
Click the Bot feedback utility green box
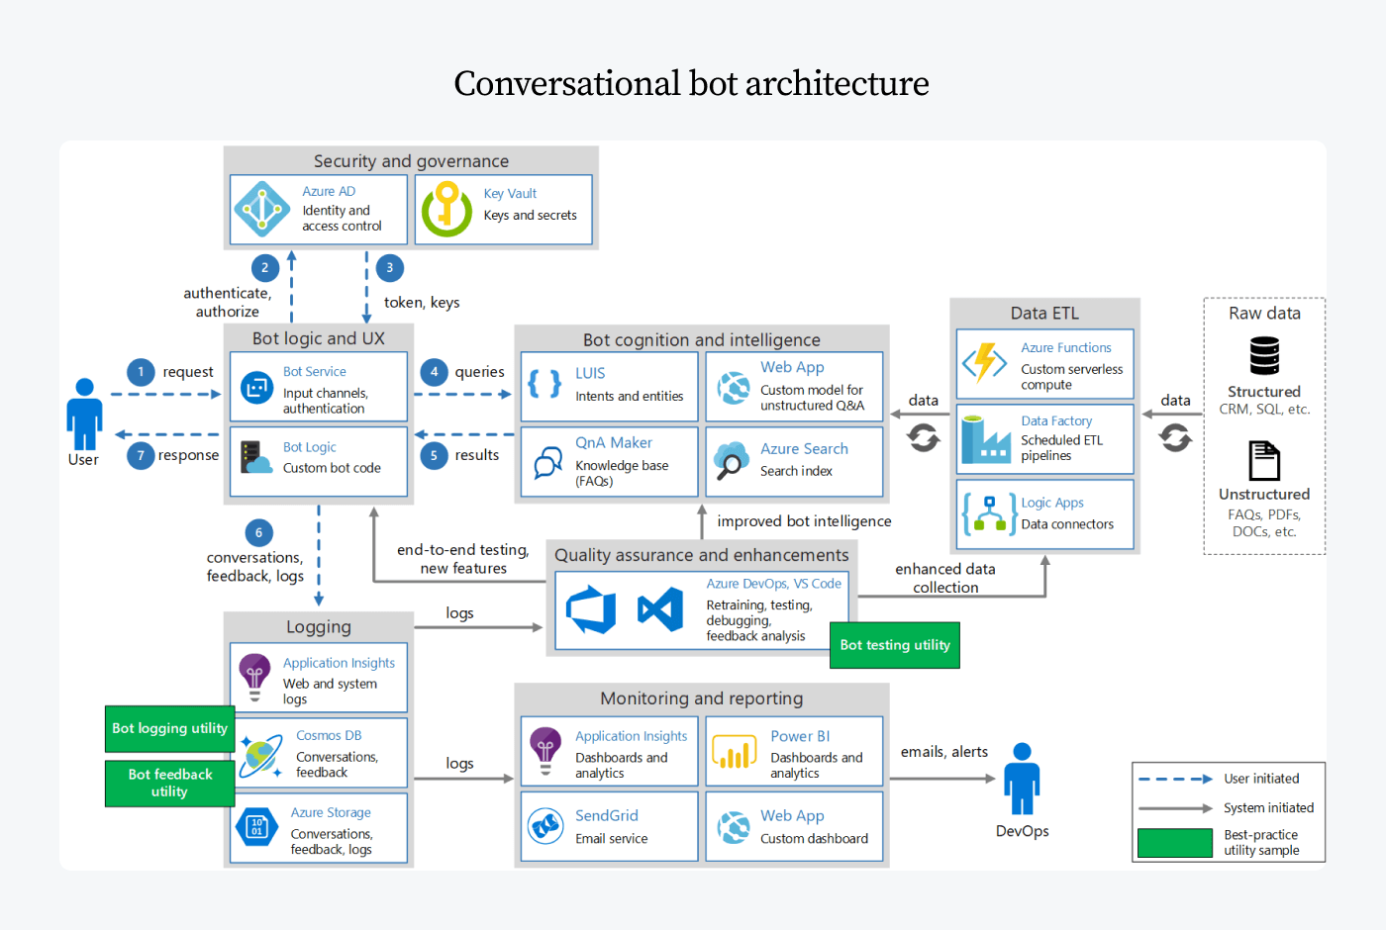[170, 783]
